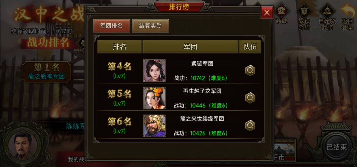
Task: Click the 队伍 column header
Action: pos(250,47)
